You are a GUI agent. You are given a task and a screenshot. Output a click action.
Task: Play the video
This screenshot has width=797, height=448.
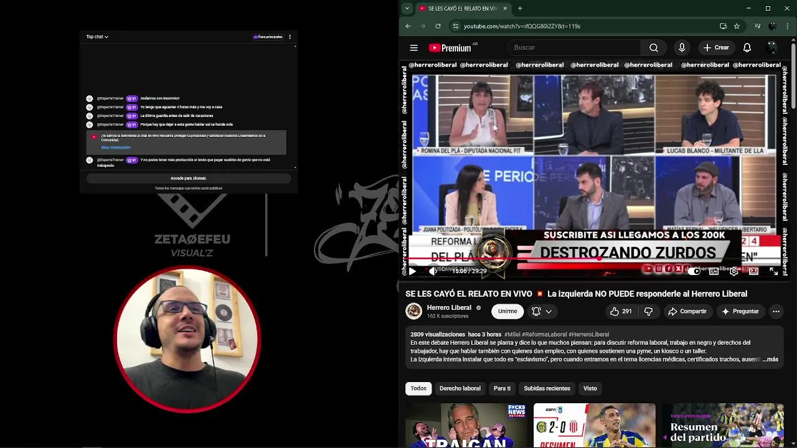coord(412,271)
